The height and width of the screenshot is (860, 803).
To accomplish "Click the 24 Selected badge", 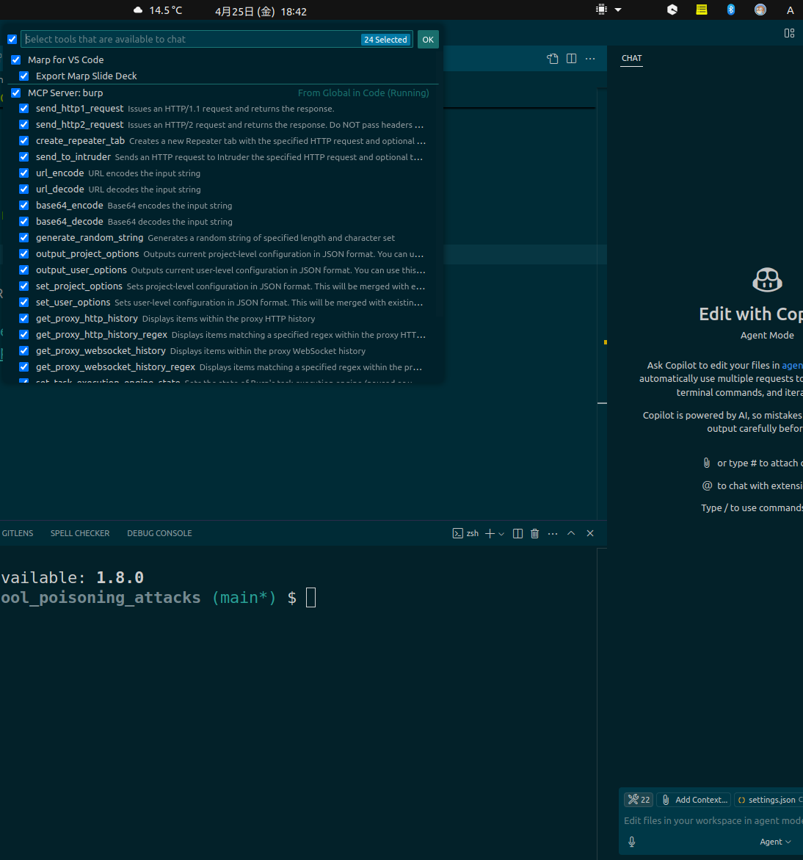I will (385, 40).
